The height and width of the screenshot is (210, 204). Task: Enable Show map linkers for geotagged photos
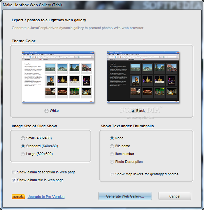[x=112, y=174]
